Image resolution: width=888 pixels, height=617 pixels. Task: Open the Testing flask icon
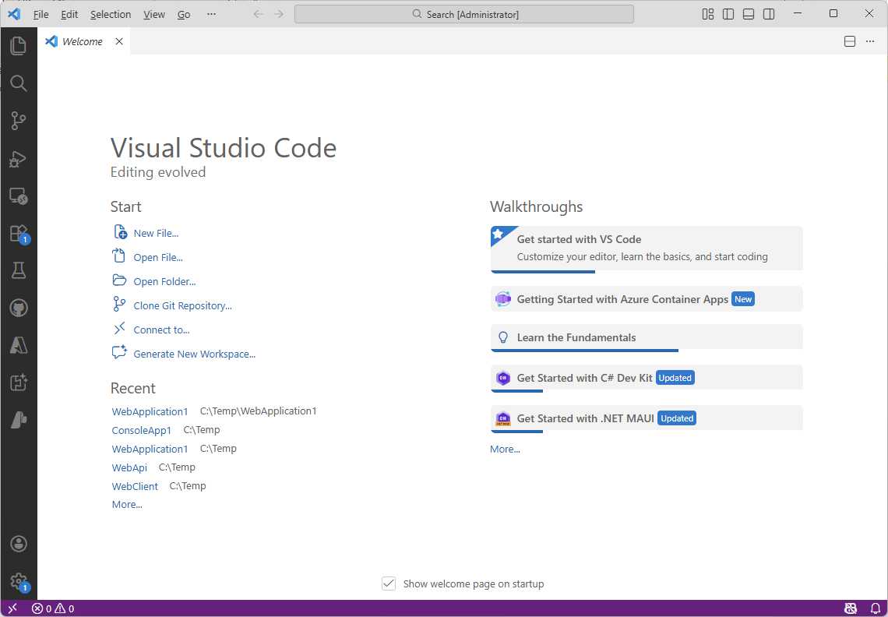18,270
